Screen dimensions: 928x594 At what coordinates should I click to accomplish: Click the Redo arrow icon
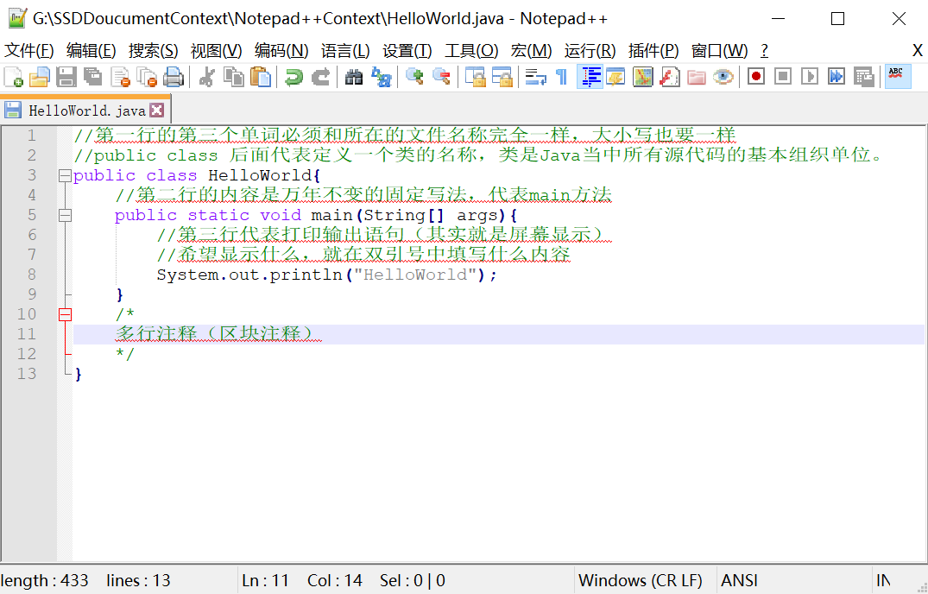tap(320, 77)
